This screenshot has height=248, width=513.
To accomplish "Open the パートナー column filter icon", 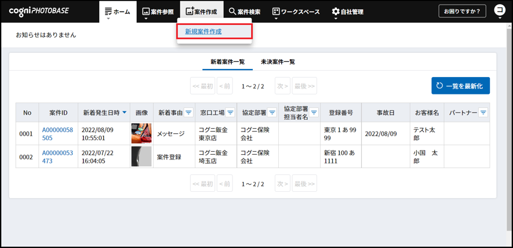I will pyautogui.click(x=483, y=113).
